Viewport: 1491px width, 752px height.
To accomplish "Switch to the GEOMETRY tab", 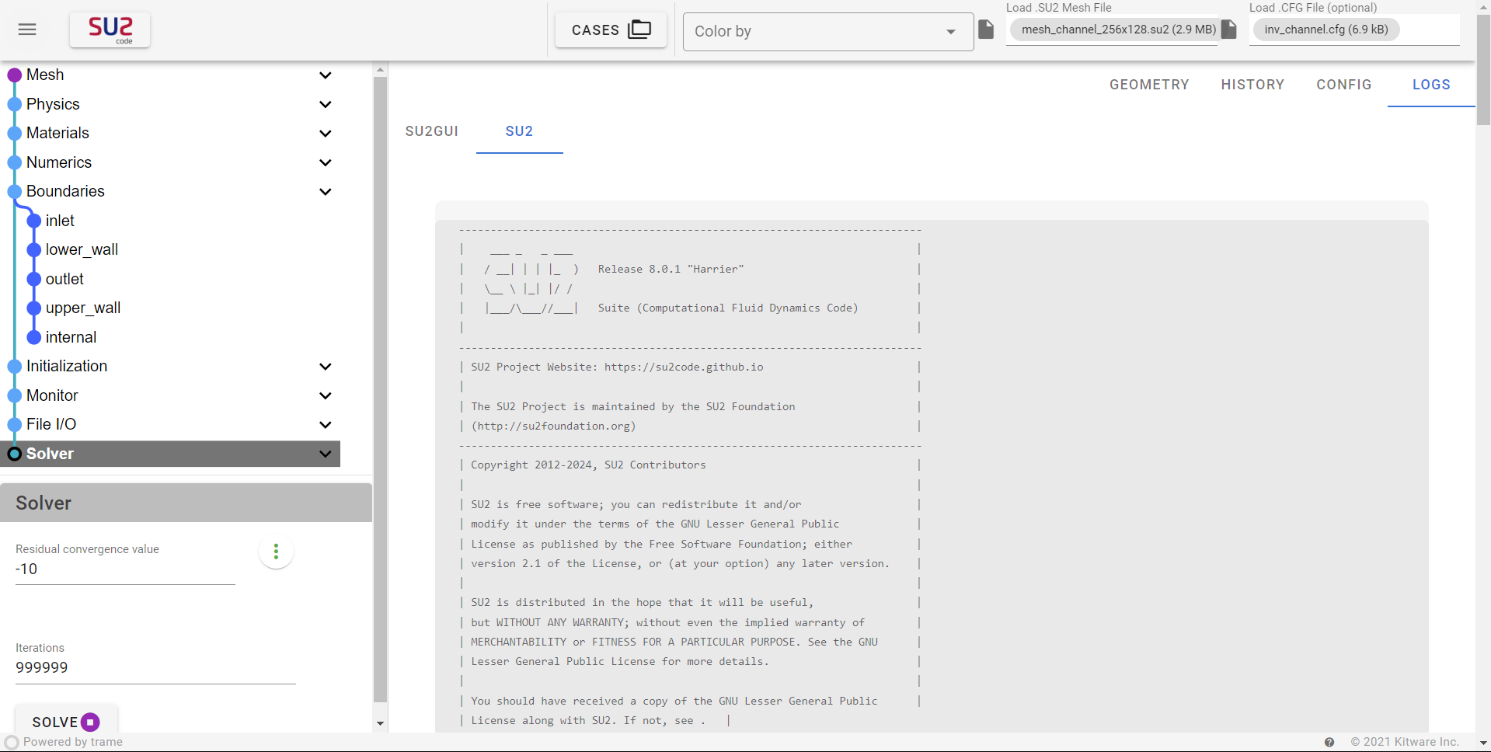I will [1149, 85].
